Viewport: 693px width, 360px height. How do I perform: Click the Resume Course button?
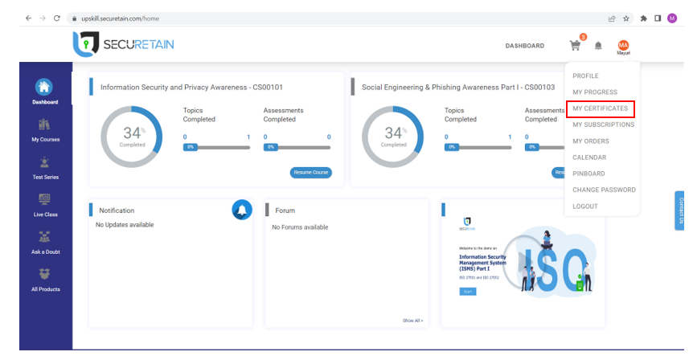(x=310, y=173)
